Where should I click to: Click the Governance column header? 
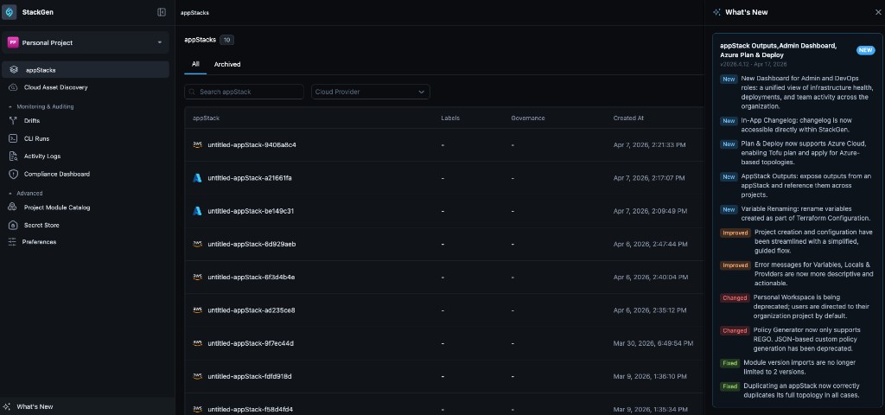pos(528,118)
